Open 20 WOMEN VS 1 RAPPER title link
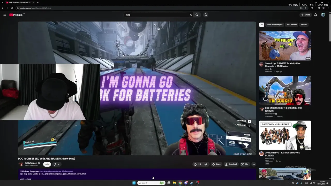The image size is (331, 186). coord(282,154)
